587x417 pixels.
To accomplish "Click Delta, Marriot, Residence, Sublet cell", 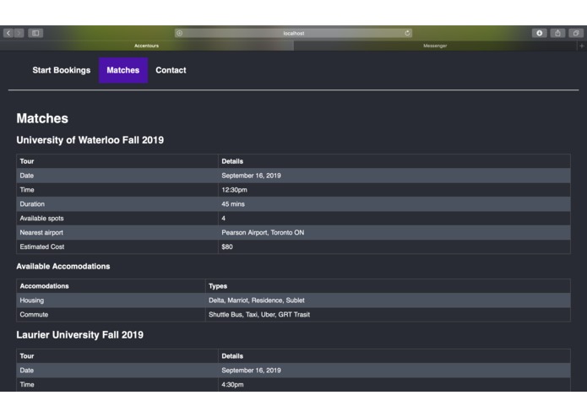I will pos(388,301).
